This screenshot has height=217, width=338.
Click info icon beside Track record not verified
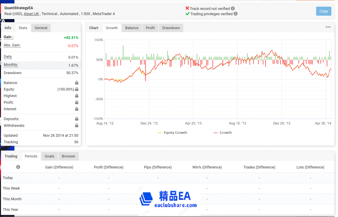pyautogui.click(x=233, y=8)
